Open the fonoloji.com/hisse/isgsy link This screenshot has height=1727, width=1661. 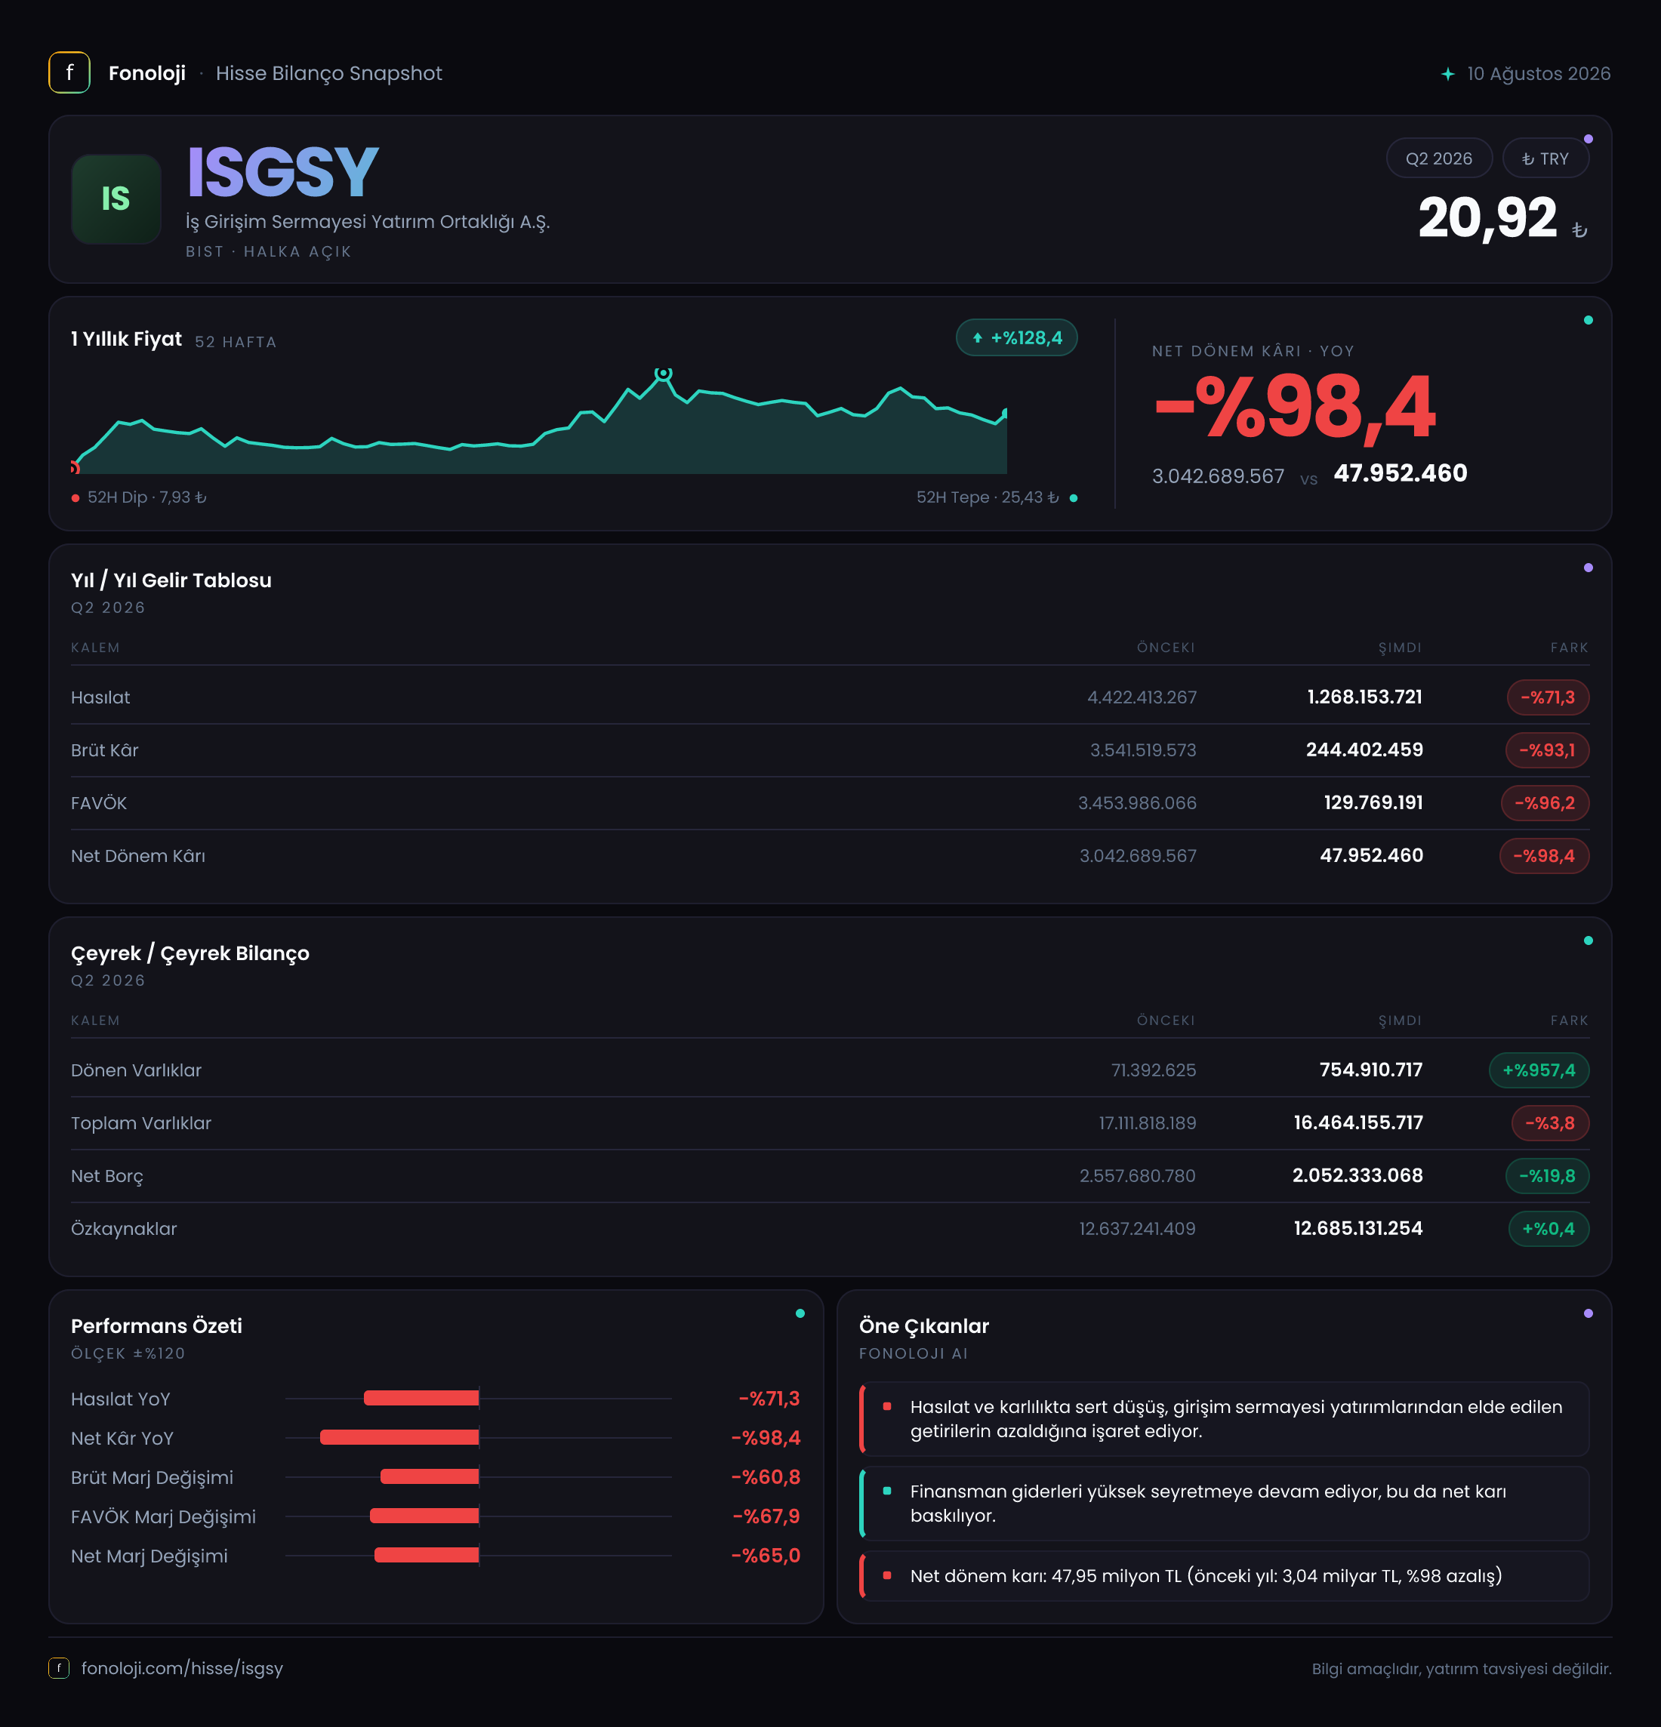(x=183, y=1668)
